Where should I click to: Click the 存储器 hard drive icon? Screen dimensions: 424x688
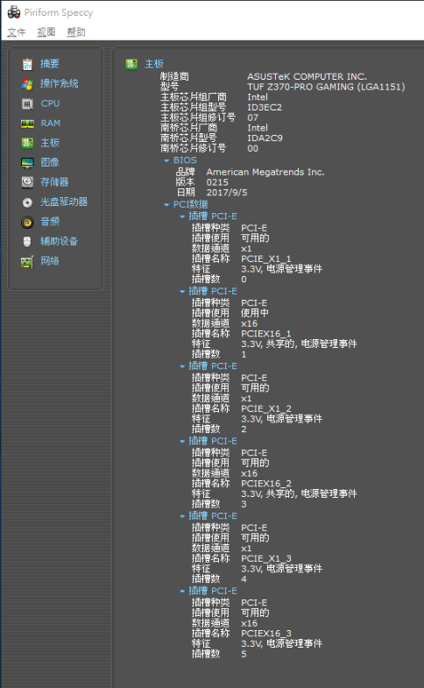[27, 182]
